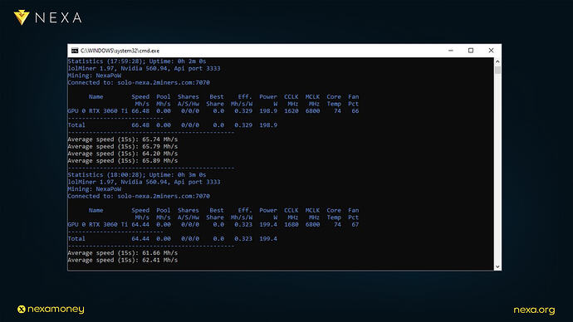Open the nexa.org link

coord(534,310)
